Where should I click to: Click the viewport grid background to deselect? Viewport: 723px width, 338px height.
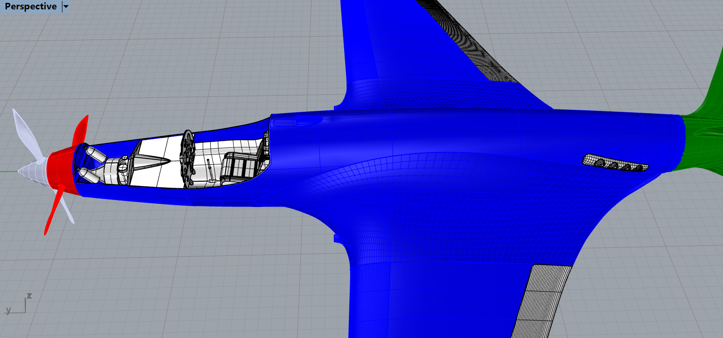point(188,282)
